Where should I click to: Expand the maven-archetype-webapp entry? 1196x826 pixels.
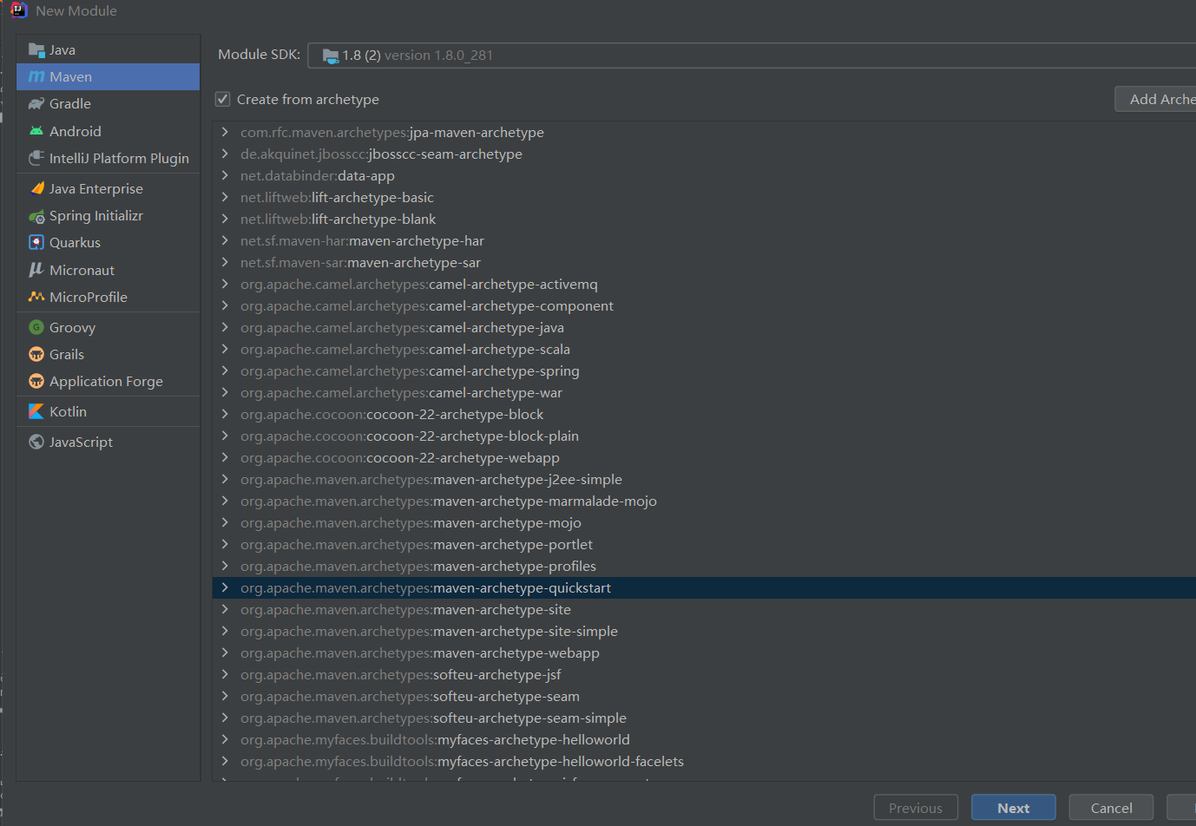coord(225,652)
